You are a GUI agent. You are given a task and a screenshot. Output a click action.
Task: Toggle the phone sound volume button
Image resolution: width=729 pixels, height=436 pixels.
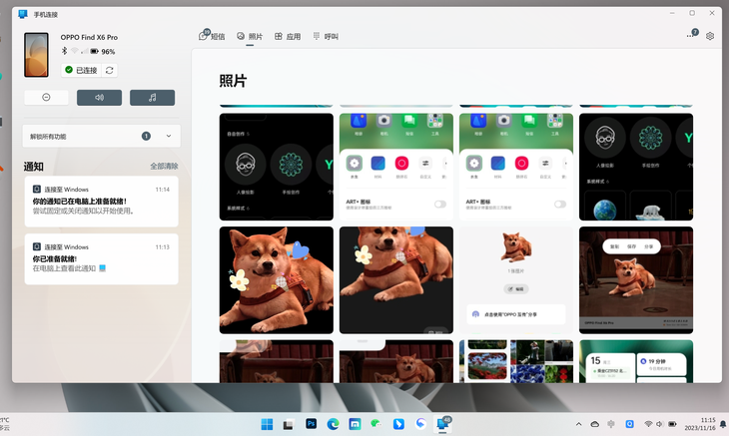click(x=99, y=98)
